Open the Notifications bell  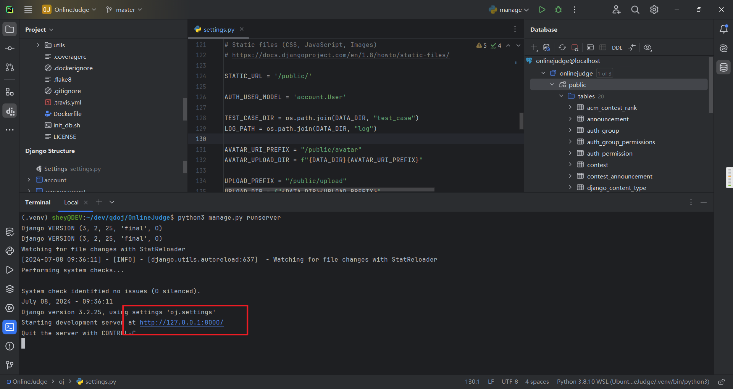723,29
